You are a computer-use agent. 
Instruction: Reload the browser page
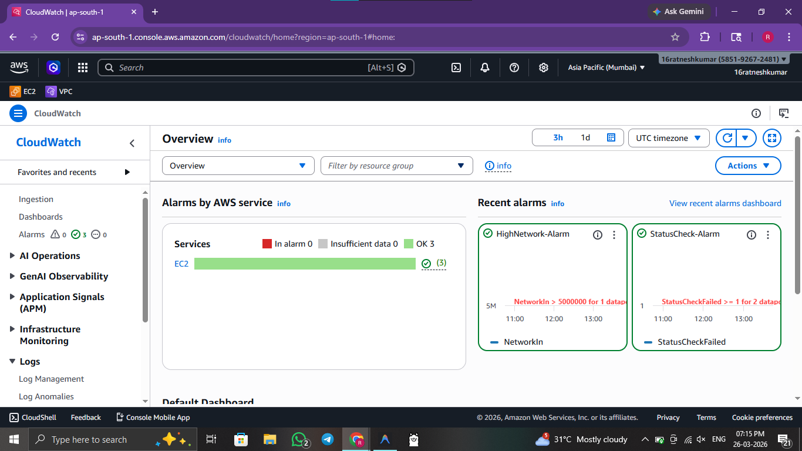tap(55, 37)
